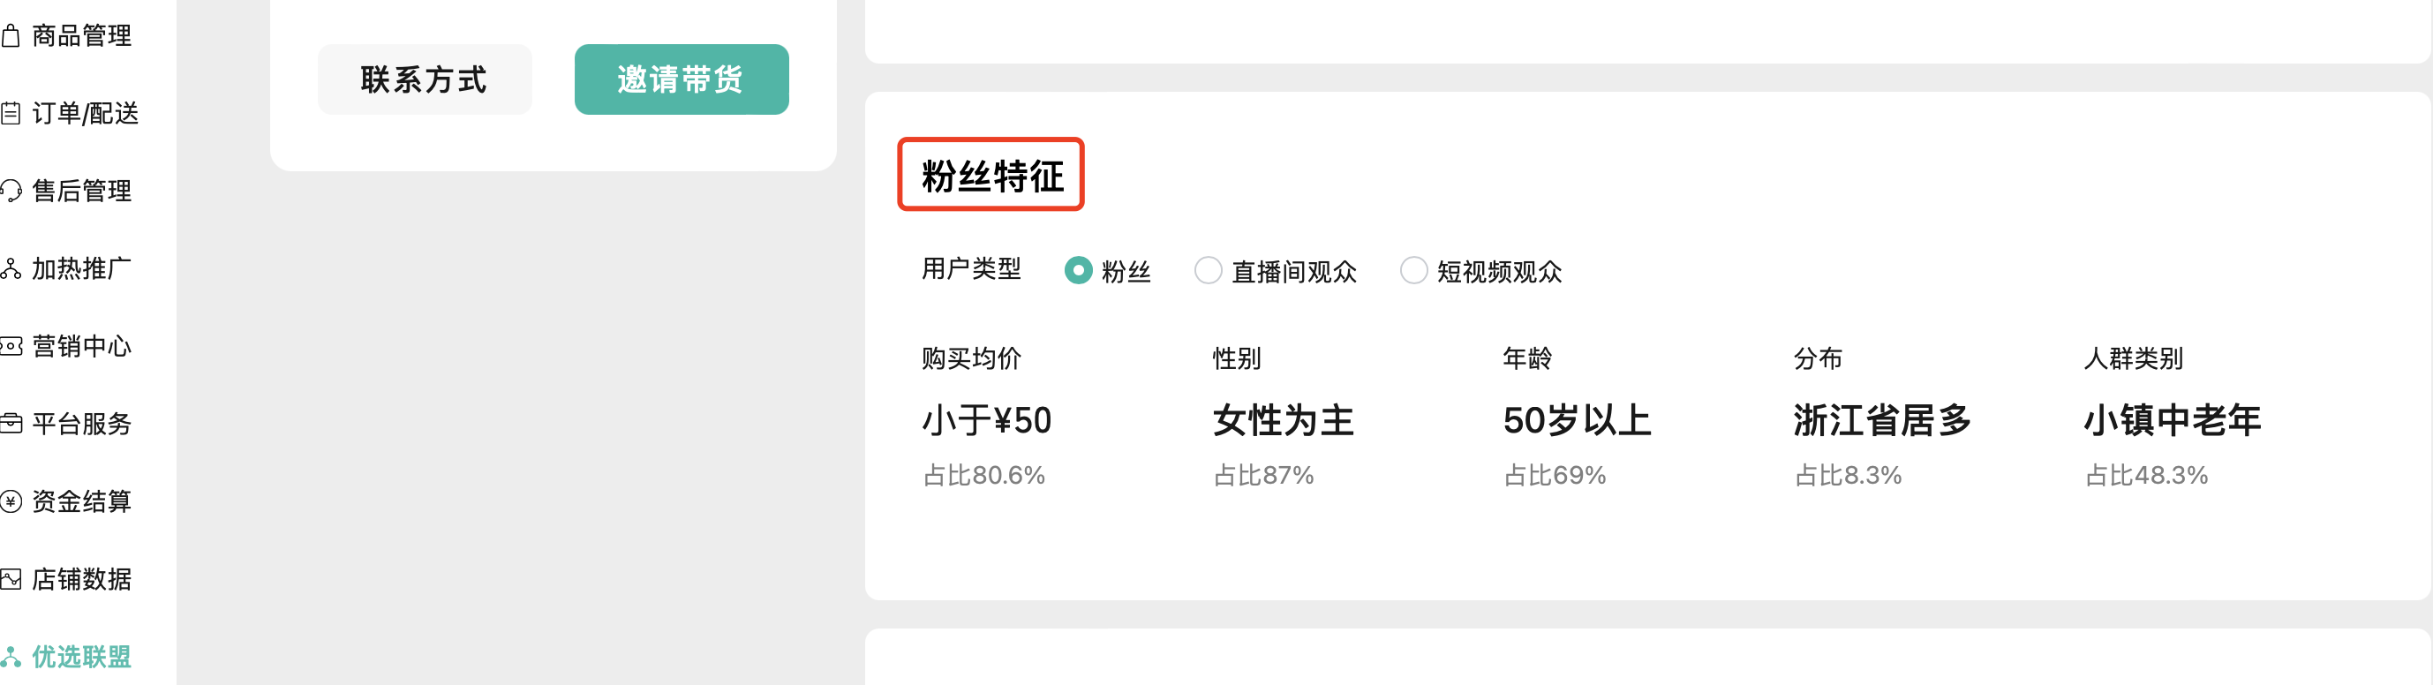
Task: Click the 粉丝特征 section heading
Action: (991, 176)
